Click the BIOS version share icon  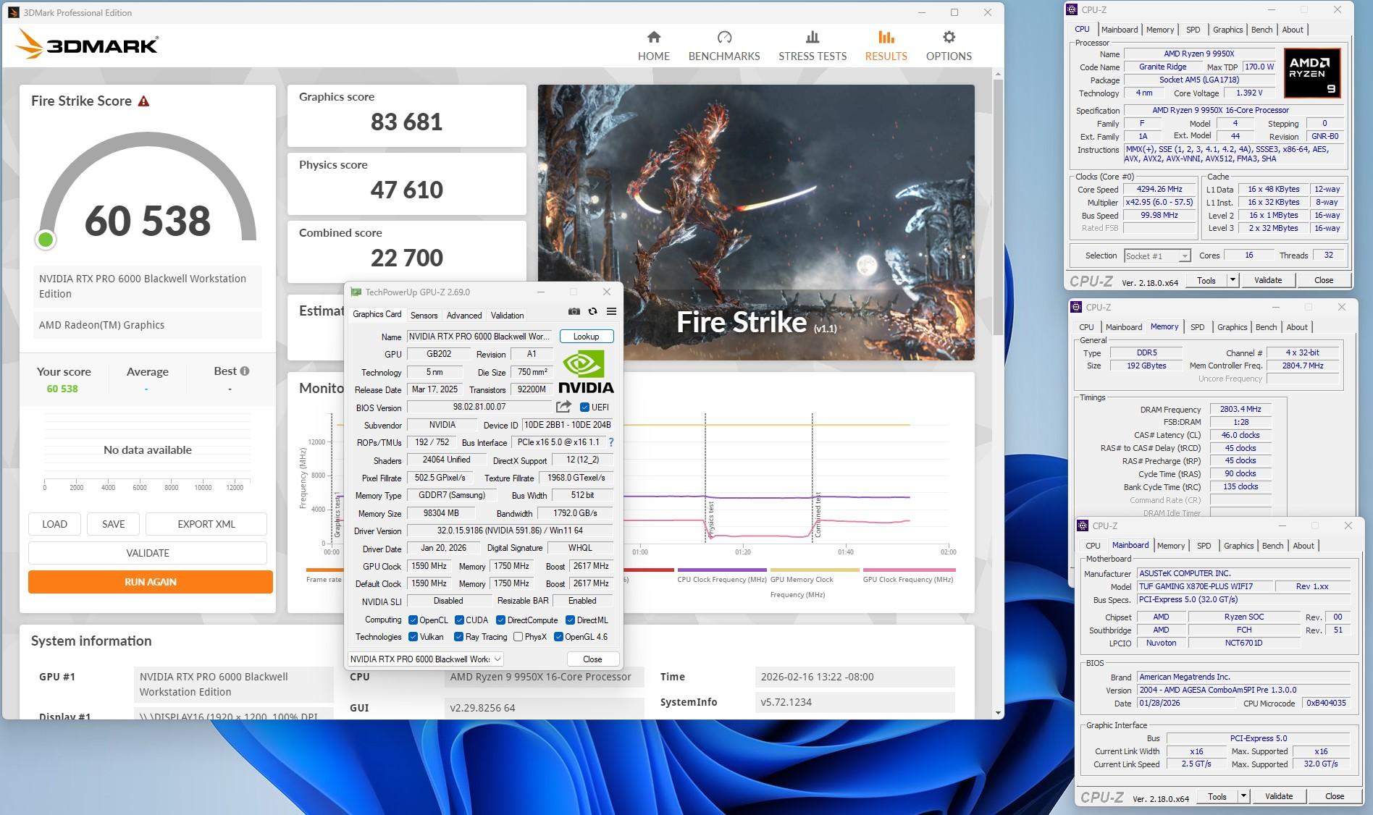click(563, 407)
